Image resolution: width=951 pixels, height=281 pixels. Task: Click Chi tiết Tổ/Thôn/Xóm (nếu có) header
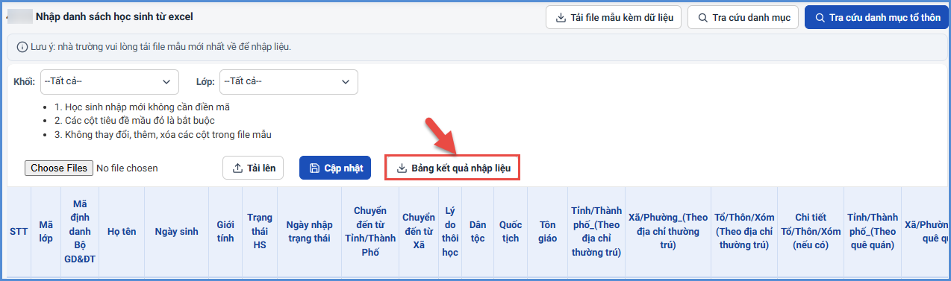click(811, 232)
